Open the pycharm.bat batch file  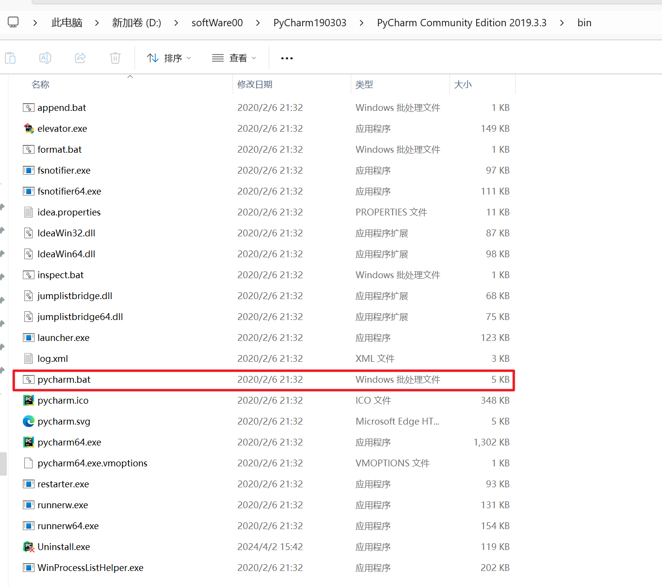click(x=64, y=380)
